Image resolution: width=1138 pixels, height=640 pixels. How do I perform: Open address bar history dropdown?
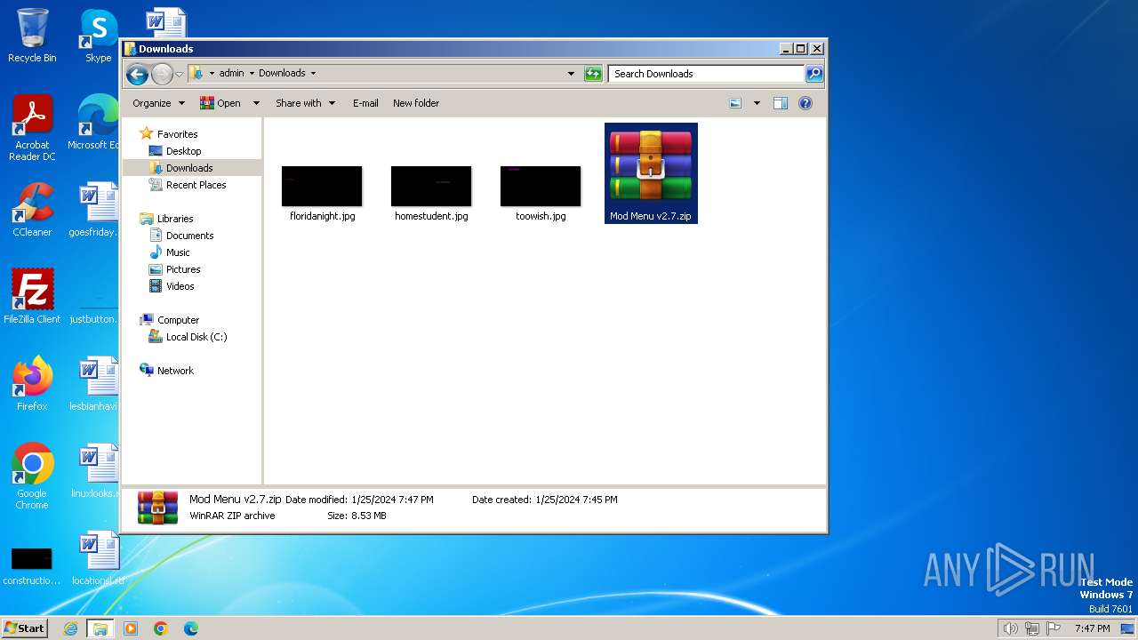[571, 74]
